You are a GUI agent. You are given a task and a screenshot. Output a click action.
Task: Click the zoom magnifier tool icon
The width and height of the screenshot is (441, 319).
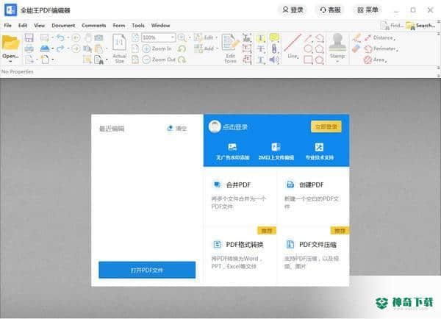(x=182, y=37)
